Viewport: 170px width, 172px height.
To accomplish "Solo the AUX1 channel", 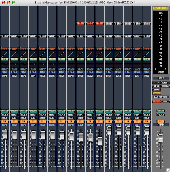I will [5, 118].
